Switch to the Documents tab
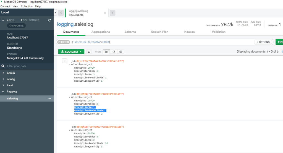 [x=71, y=32]
